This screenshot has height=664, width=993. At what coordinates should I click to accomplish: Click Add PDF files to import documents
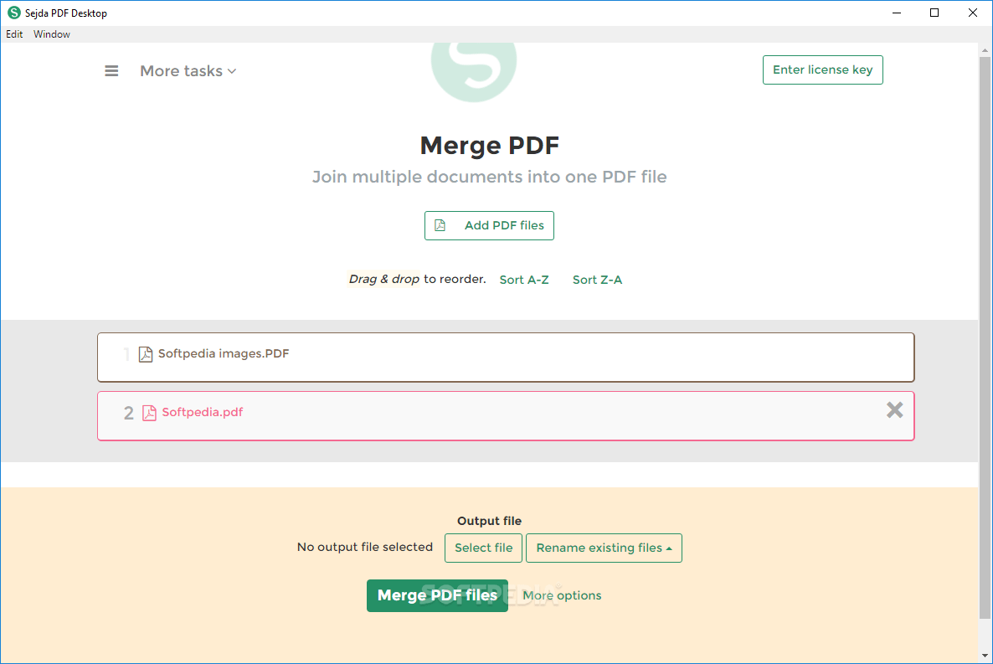point(489,225)
